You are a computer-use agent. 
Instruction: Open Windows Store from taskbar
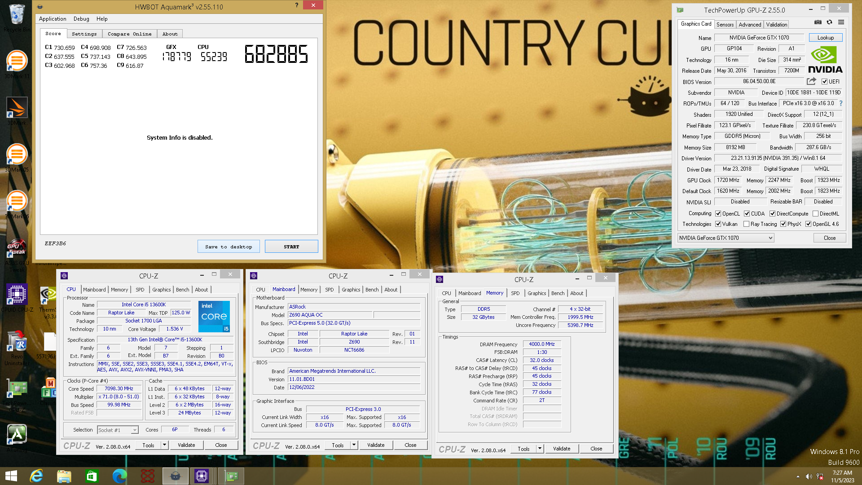pos(92,476)
